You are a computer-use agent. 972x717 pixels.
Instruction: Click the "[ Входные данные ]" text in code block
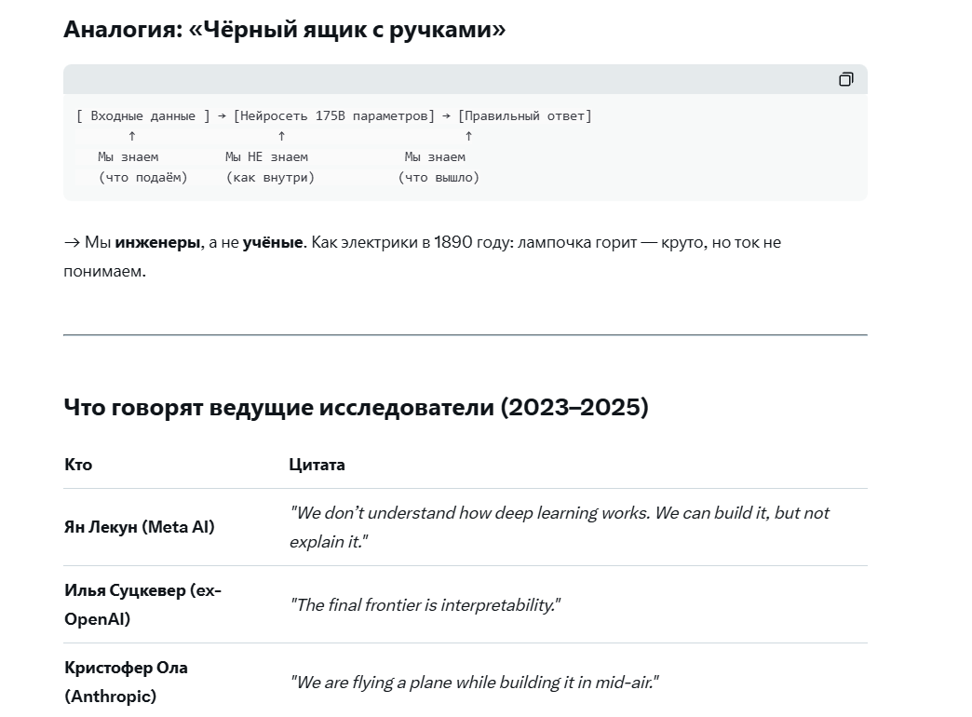click(x=143, y=115)
